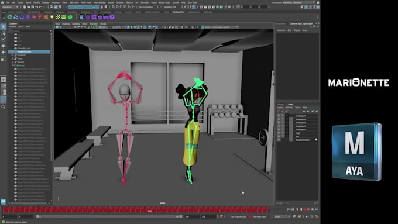Toggle the green BaseAnimation active indicator
The image size is (398, 224).
pyautogui.click(x=316, y=140)
